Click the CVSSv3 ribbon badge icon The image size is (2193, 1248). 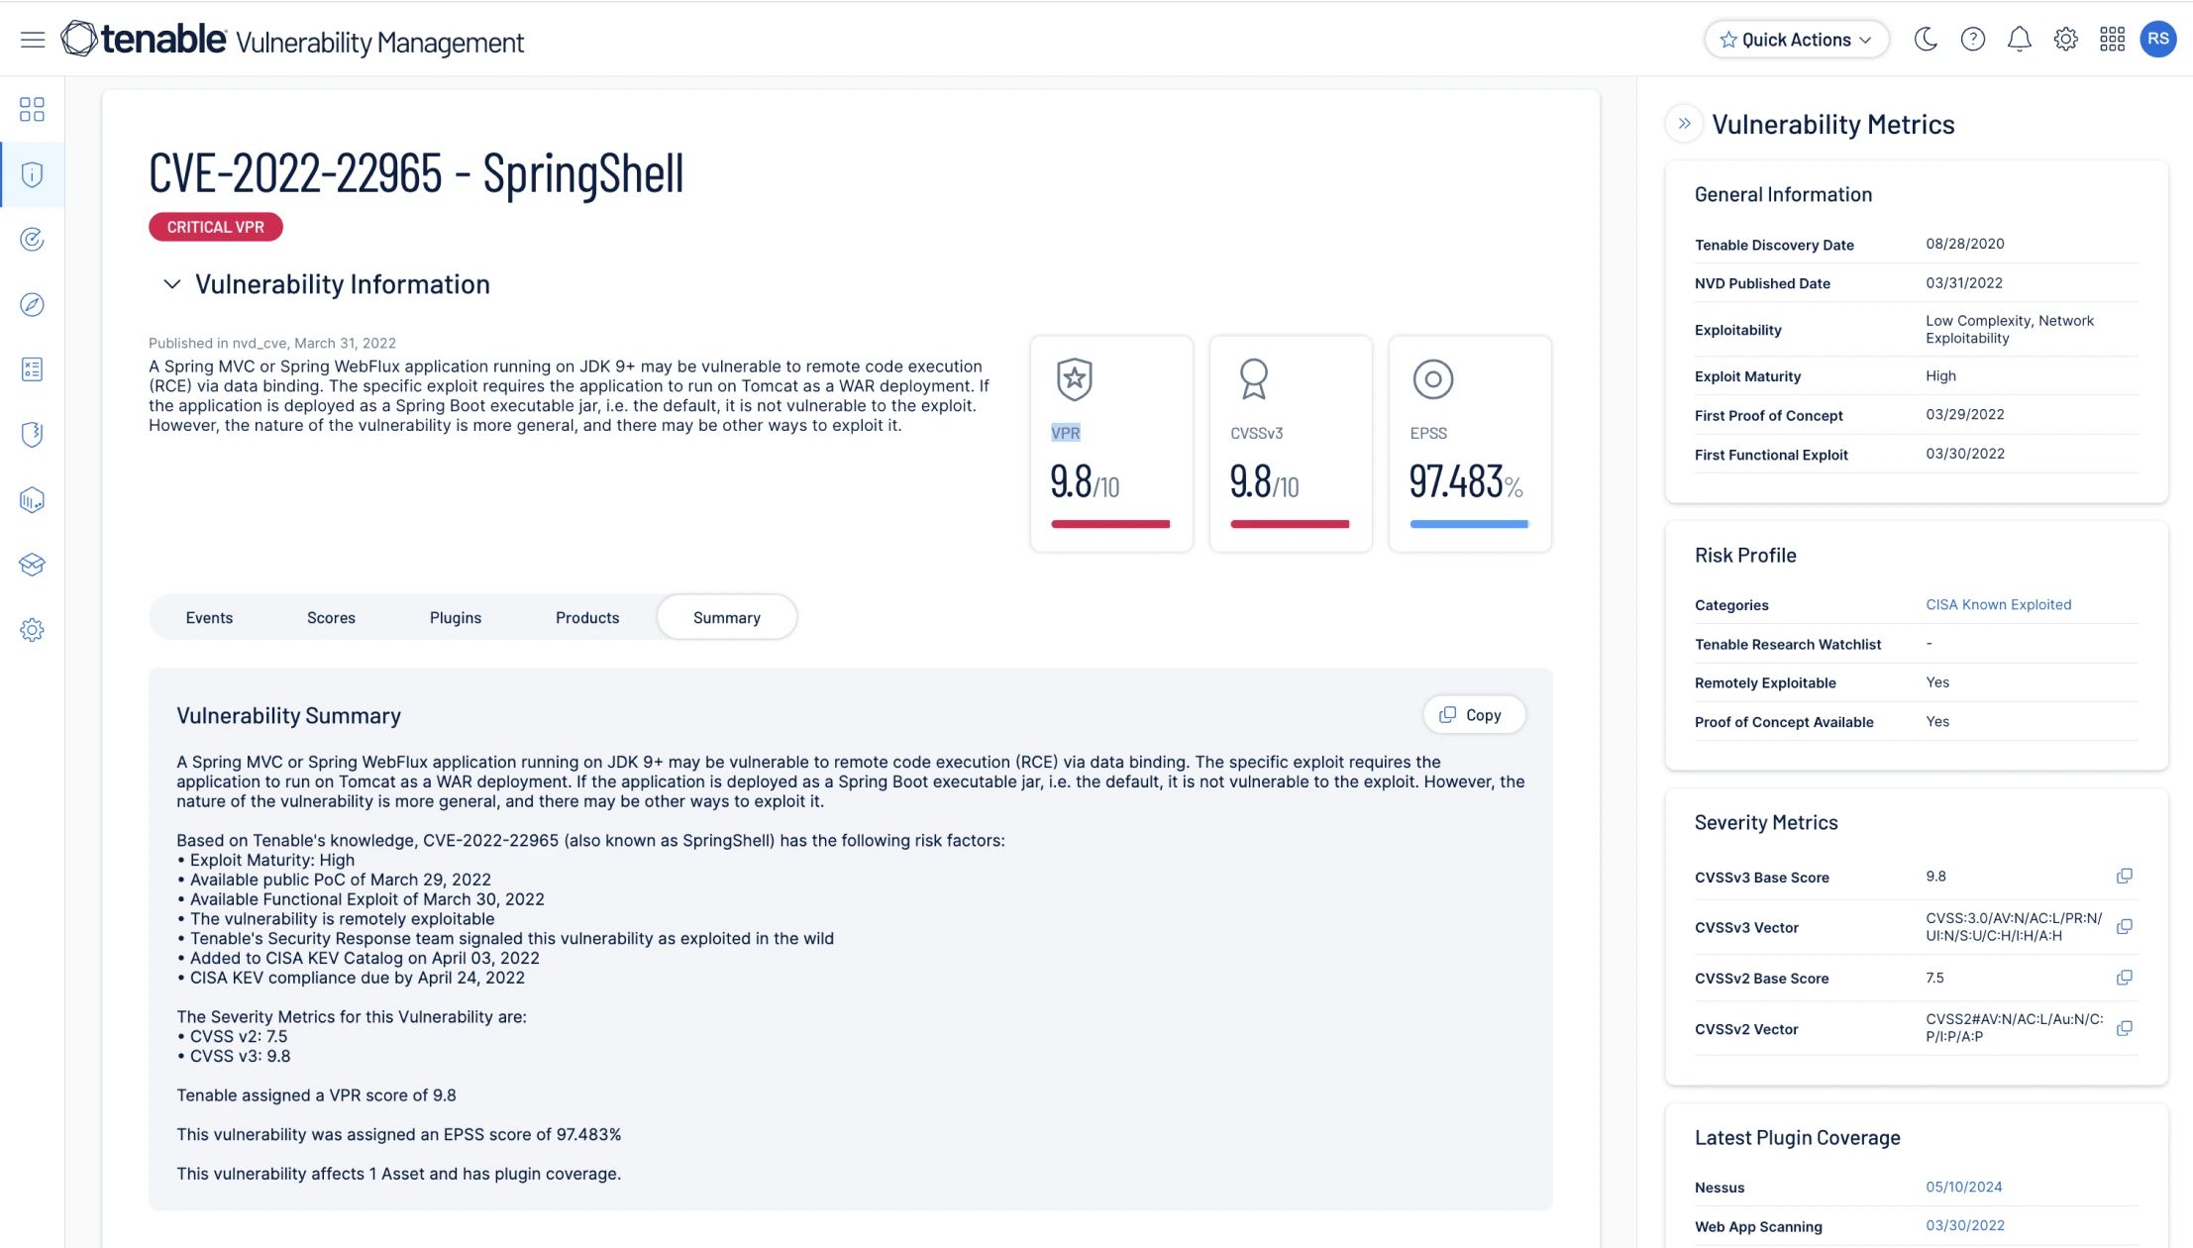[1253, 378]
